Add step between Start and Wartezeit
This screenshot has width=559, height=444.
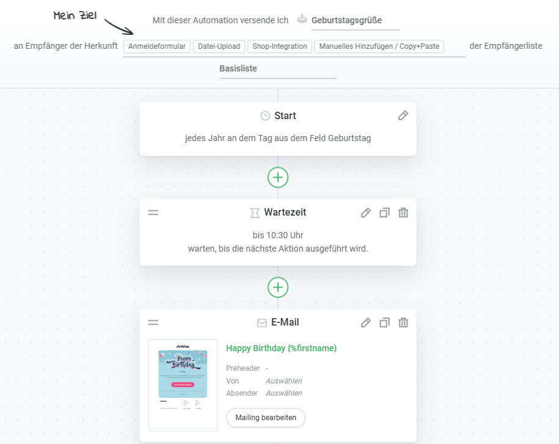click(x=278, y=177)
